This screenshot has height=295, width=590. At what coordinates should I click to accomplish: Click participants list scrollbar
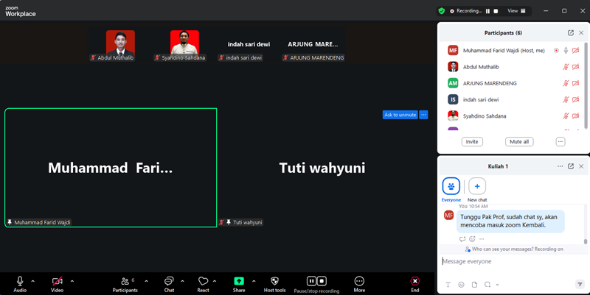click(x=586, y=85)
